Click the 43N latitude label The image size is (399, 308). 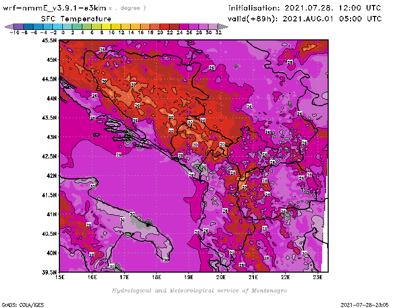tap(52, 137)
